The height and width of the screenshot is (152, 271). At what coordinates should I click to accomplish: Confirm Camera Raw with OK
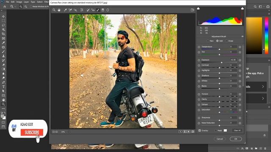[236, 139]
